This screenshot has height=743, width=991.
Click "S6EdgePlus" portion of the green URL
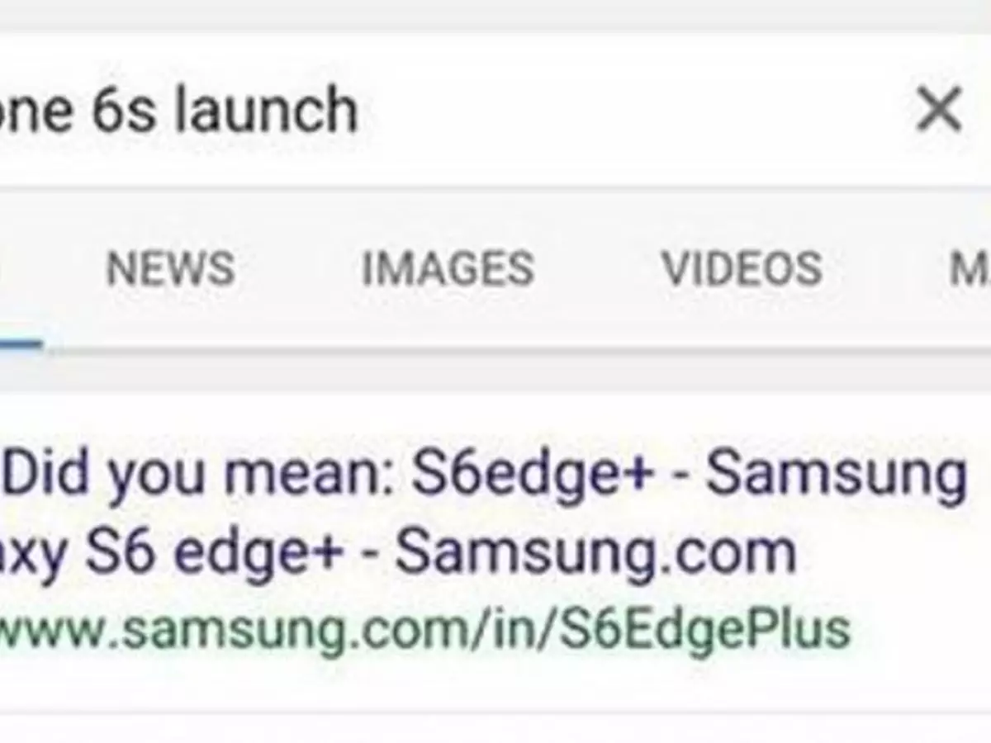click(704, 629)
